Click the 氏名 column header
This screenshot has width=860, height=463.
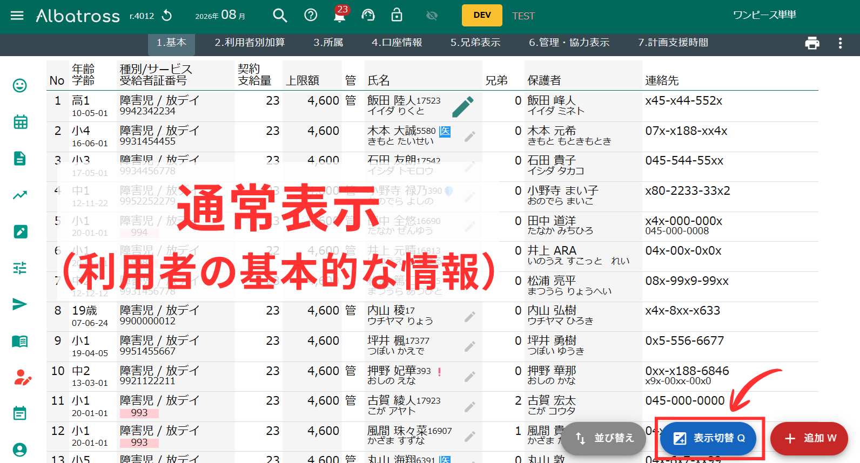(x=378, y=80)
